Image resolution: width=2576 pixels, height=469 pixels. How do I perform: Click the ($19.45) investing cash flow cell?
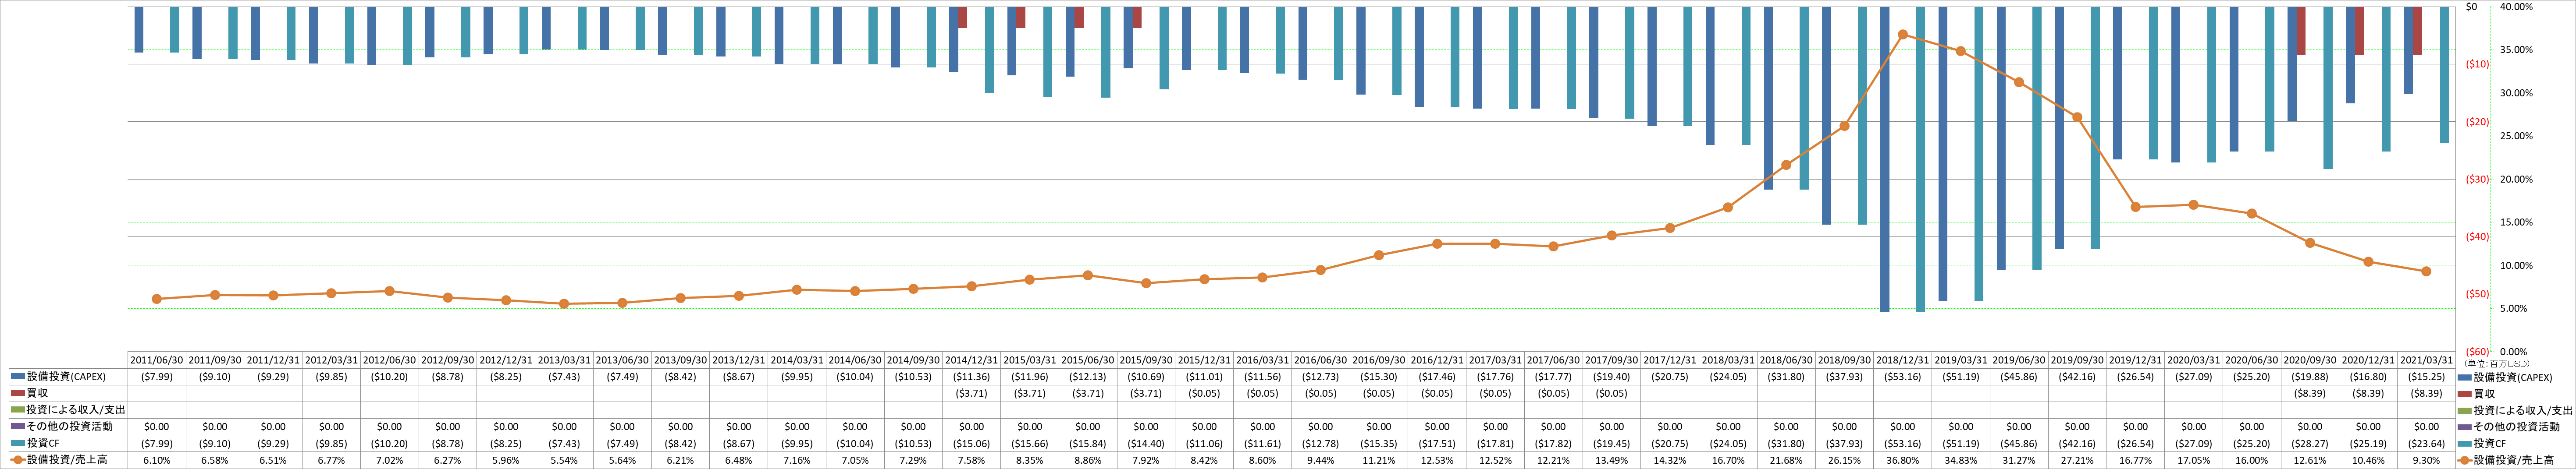(1611, 443)
